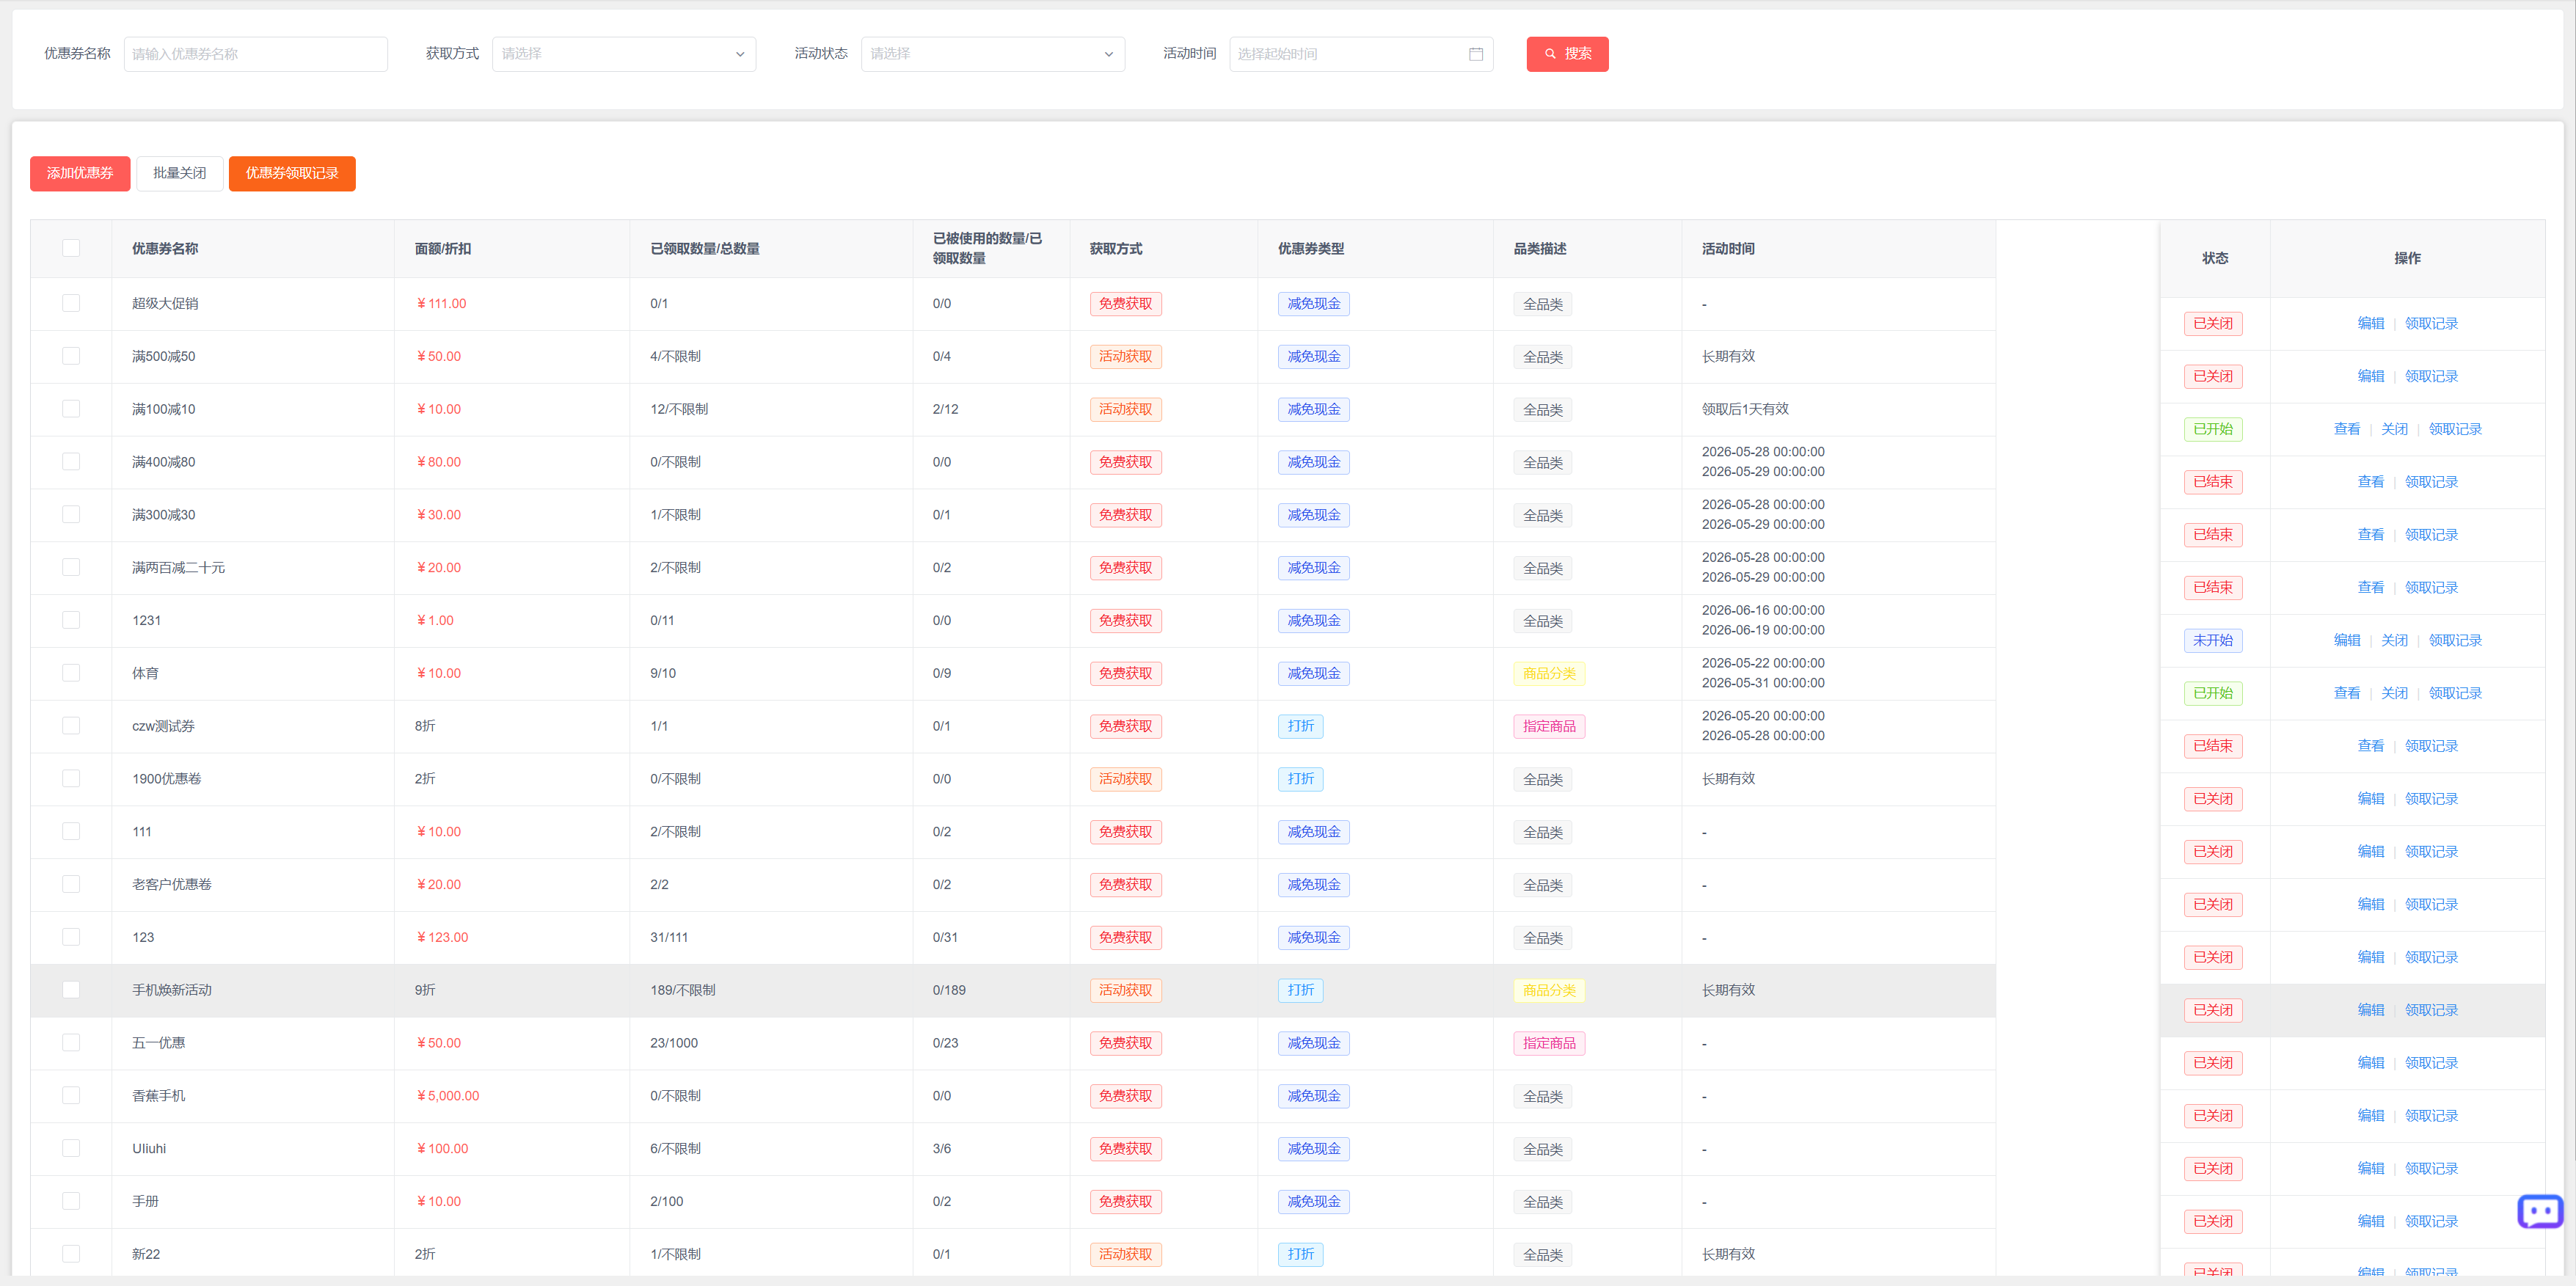Screen dimensions: 2576x1286
Task: Click 编辑 link for 五一优惠 row
Action: [x=2370, y=1063]
